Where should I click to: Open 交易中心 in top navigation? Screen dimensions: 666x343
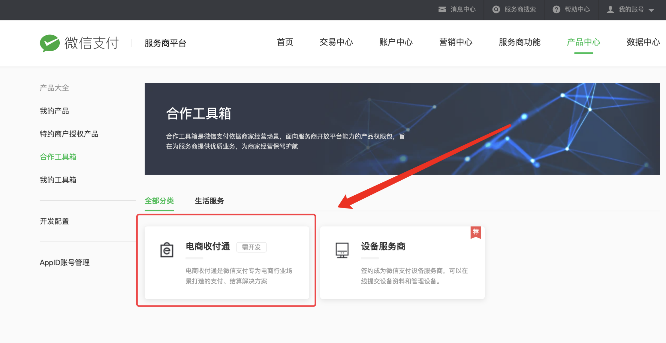[336, 42]
